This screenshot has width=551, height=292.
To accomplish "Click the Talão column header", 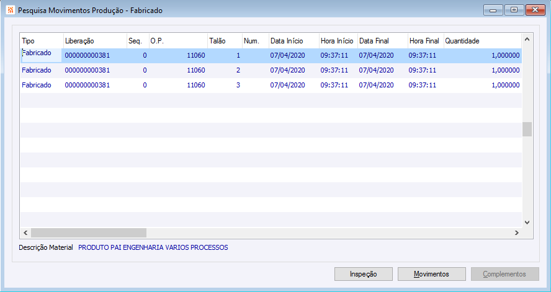I will [x=225, y=41].
